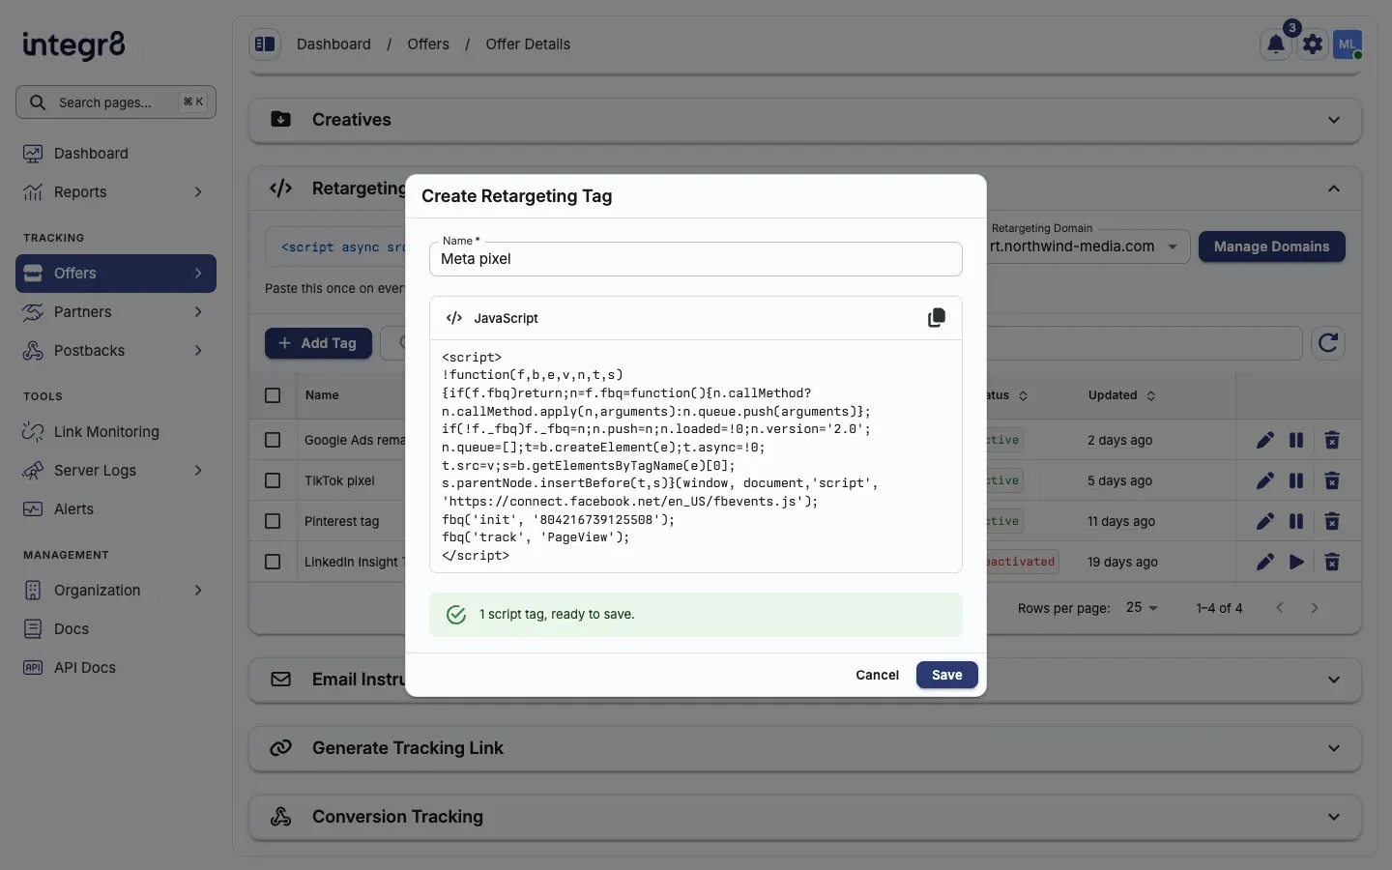Click the Add Tag button

click(318, 343)
